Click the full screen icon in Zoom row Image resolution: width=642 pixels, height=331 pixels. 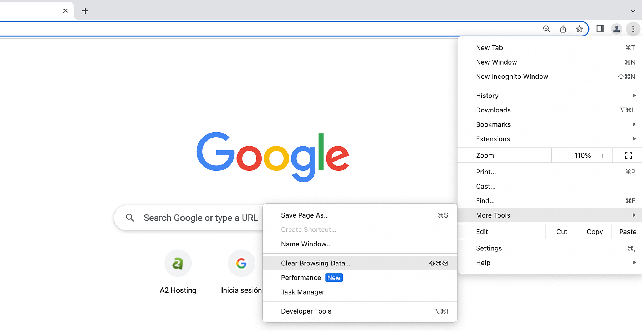click(x=628, y=155)
